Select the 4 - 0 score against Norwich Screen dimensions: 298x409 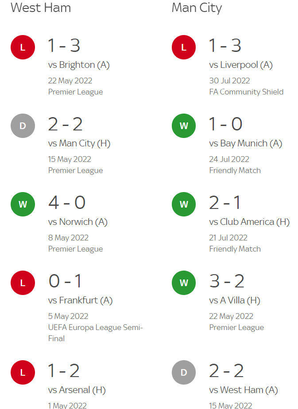coord(67,202)
